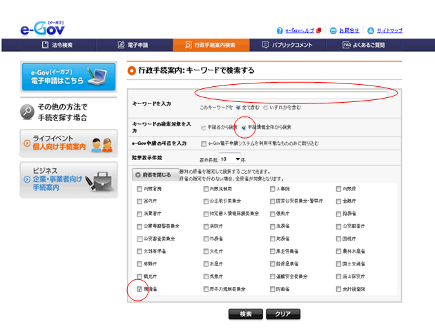Enable e-Gov電子申請 利用可能のみ checkbox

coord(204,143)
